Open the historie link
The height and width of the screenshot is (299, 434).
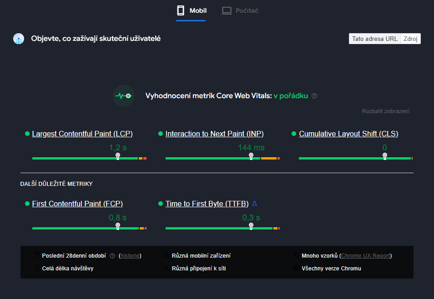(x=130, y=256)
